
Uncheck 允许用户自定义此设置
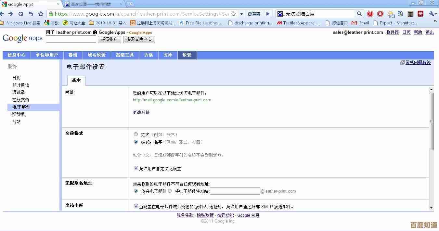[136, 168]
